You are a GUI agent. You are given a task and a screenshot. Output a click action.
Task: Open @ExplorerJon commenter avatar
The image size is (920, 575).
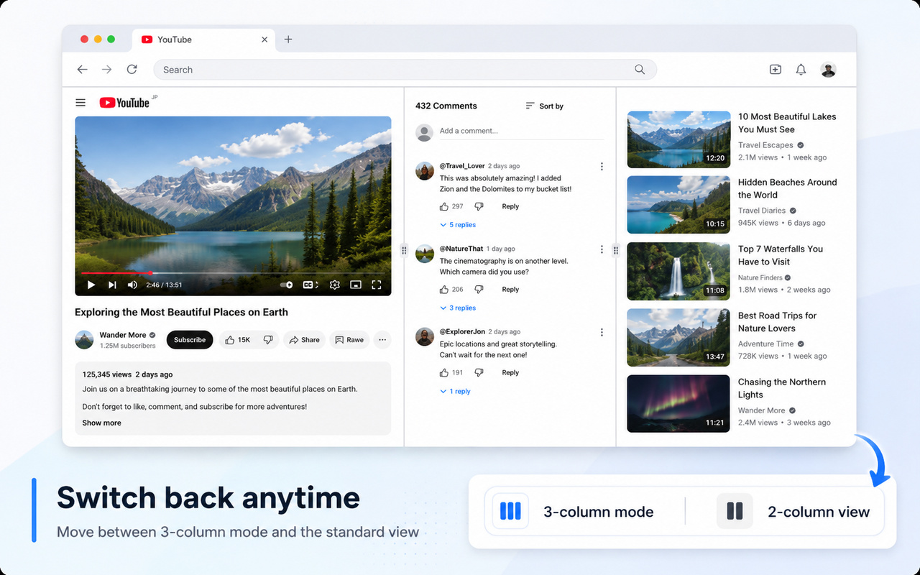(425, 336)
